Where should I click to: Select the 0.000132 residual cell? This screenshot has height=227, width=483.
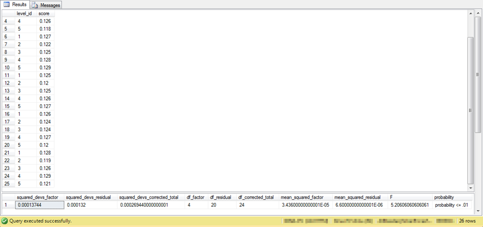click(x=91, y=205)
